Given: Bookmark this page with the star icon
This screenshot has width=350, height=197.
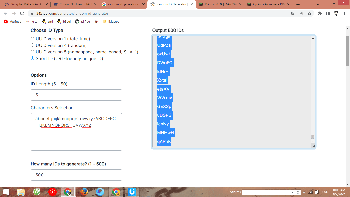Looking at the screenshot, I should click(x=310, y=13).
